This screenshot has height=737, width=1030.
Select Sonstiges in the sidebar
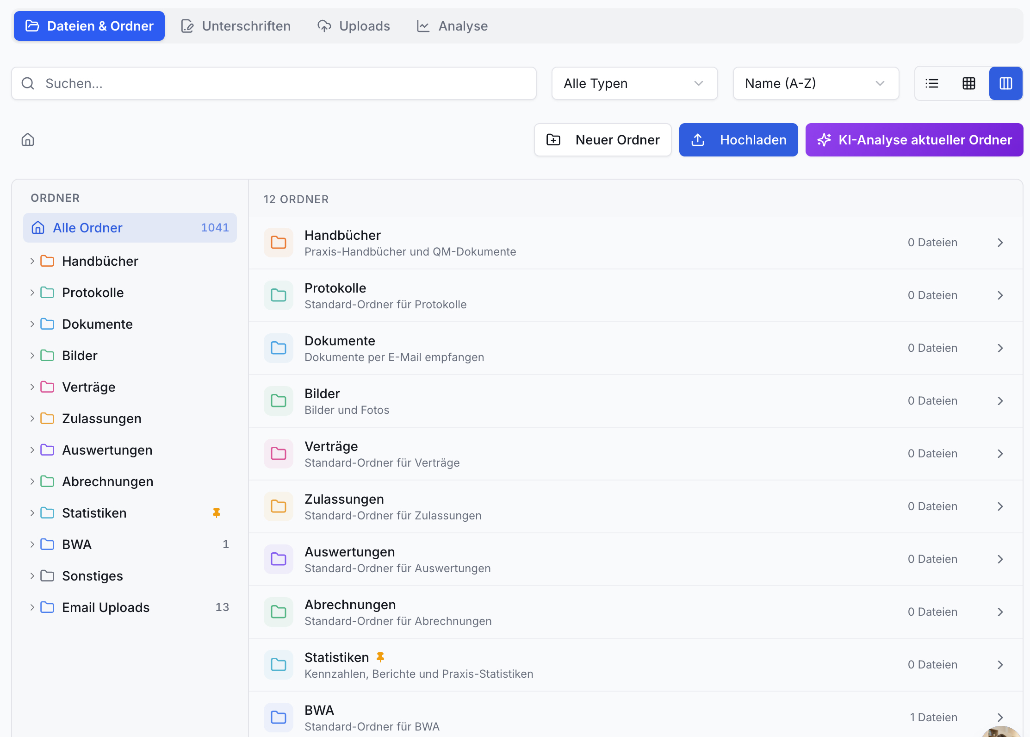pyautogui.click(x=130, y=576)
